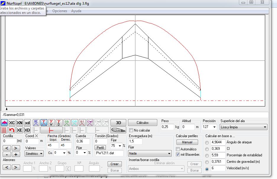277x179 pixels.
Task: Select the Ángulo de ataque radio button
Action: [x=207, y=142]
